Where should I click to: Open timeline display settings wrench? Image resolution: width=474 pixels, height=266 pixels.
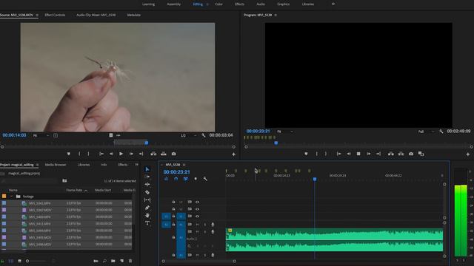click(x=205, y=179)
